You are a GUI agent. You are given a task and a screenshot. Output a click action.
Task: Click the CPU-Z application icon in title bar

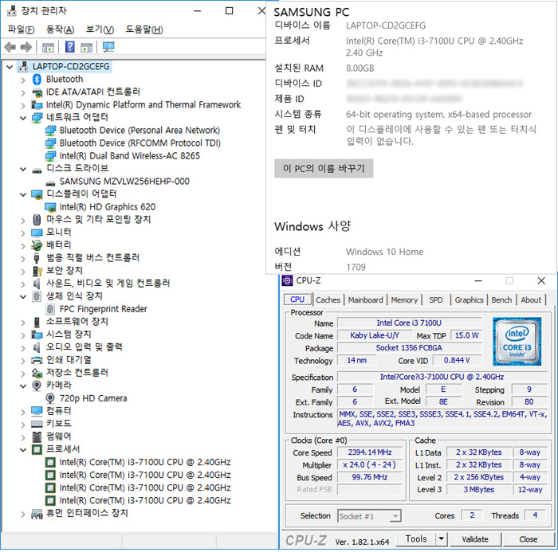(287, 280)
